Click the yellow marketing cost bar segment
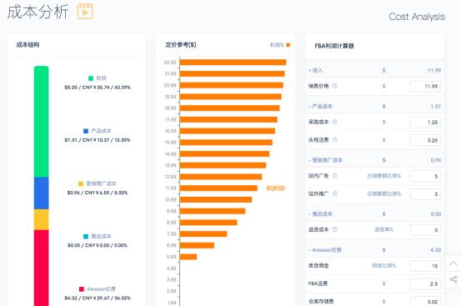The width and height of the screenshot is (462, 306). click(41, 220)
